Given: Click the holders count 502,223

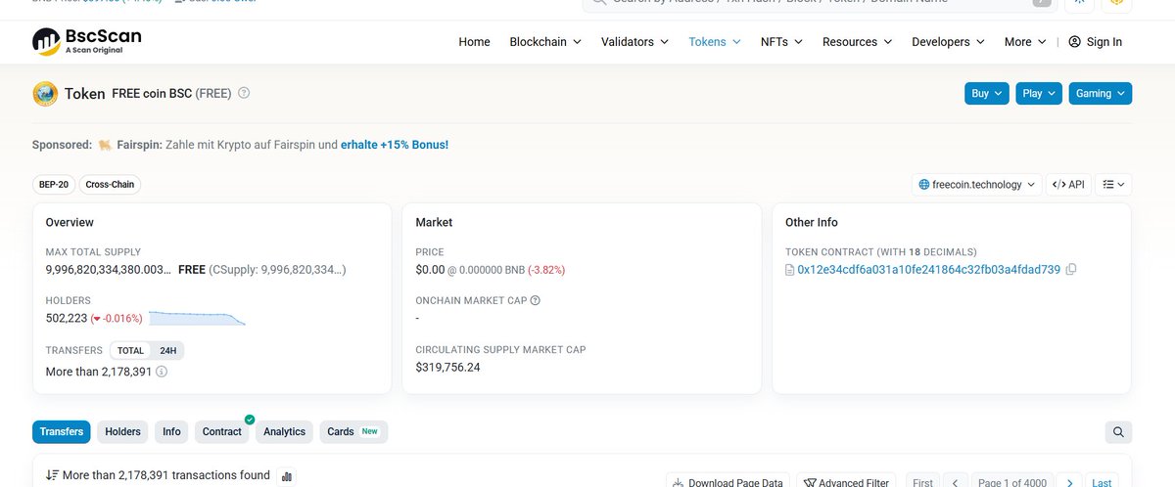Looking at the screenshot, I should [66, 318].
